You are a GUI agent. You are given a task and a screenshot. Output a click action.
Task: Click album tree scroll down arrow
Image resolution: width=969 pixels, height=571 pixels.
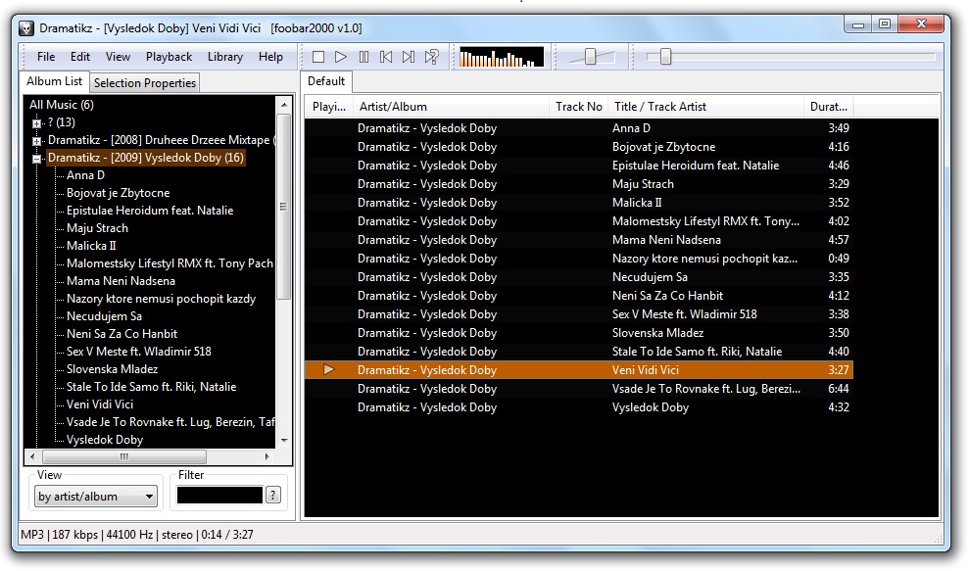284,441
